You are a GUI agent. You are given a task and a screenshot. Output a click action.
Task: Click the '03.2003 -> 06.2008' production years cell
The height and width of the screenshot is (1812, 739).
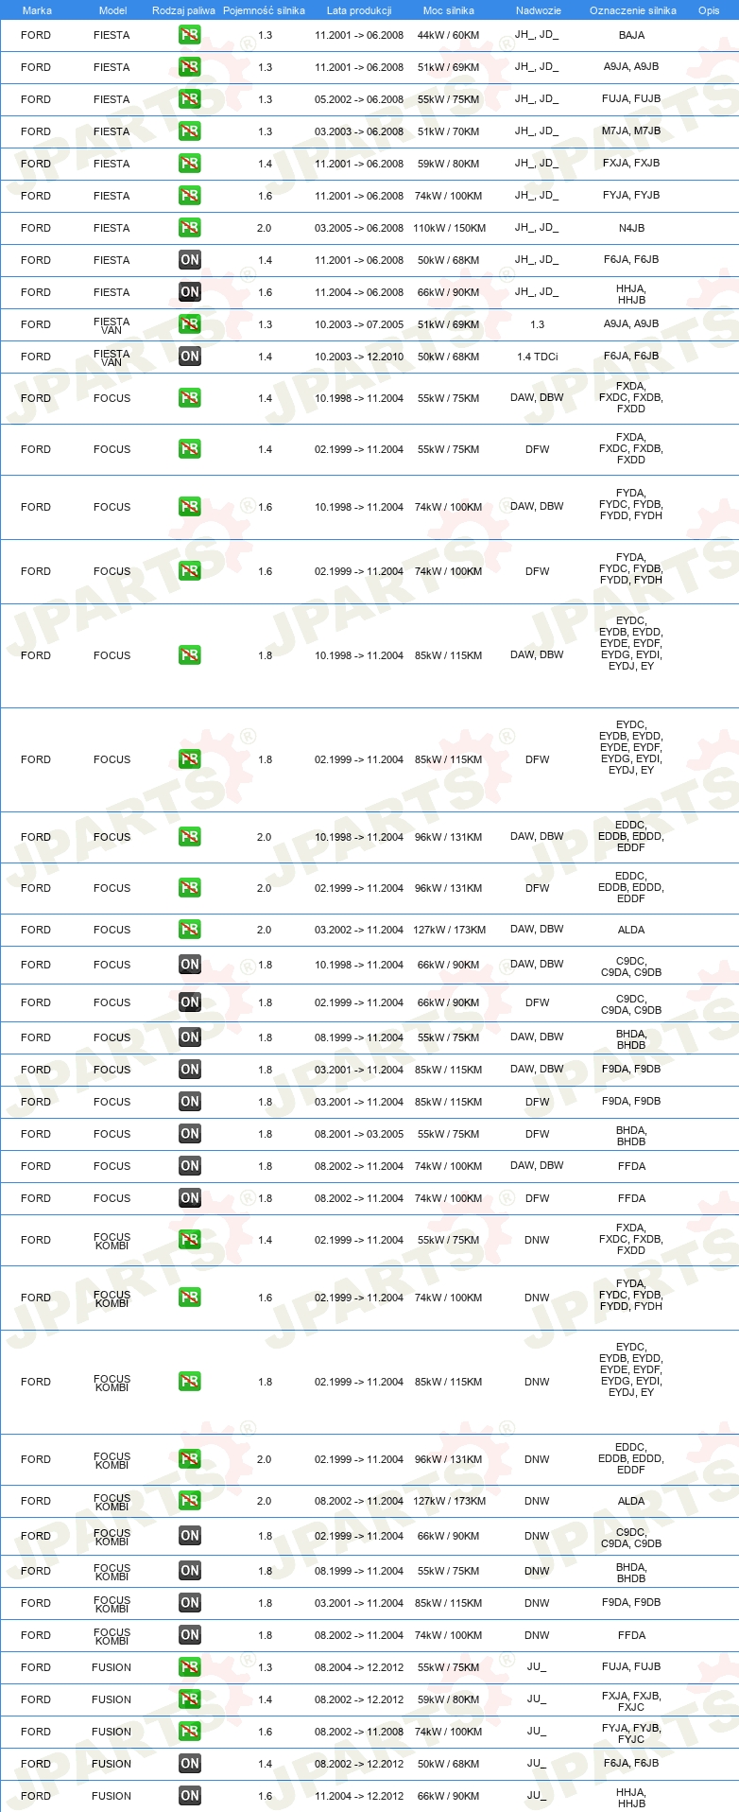click(x=359, y=131)
